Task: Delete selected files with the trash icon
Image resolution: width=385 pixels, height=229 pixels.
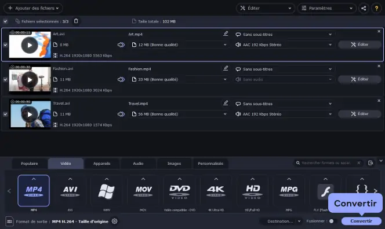Action: click(76, 21)
